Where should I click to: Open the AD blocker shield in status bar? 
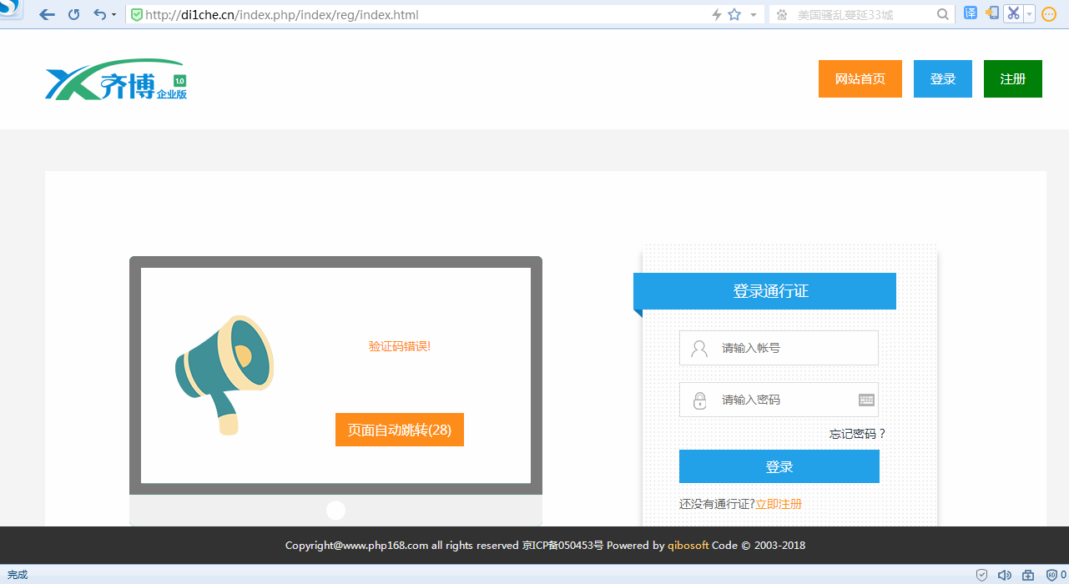point(1051,575)
